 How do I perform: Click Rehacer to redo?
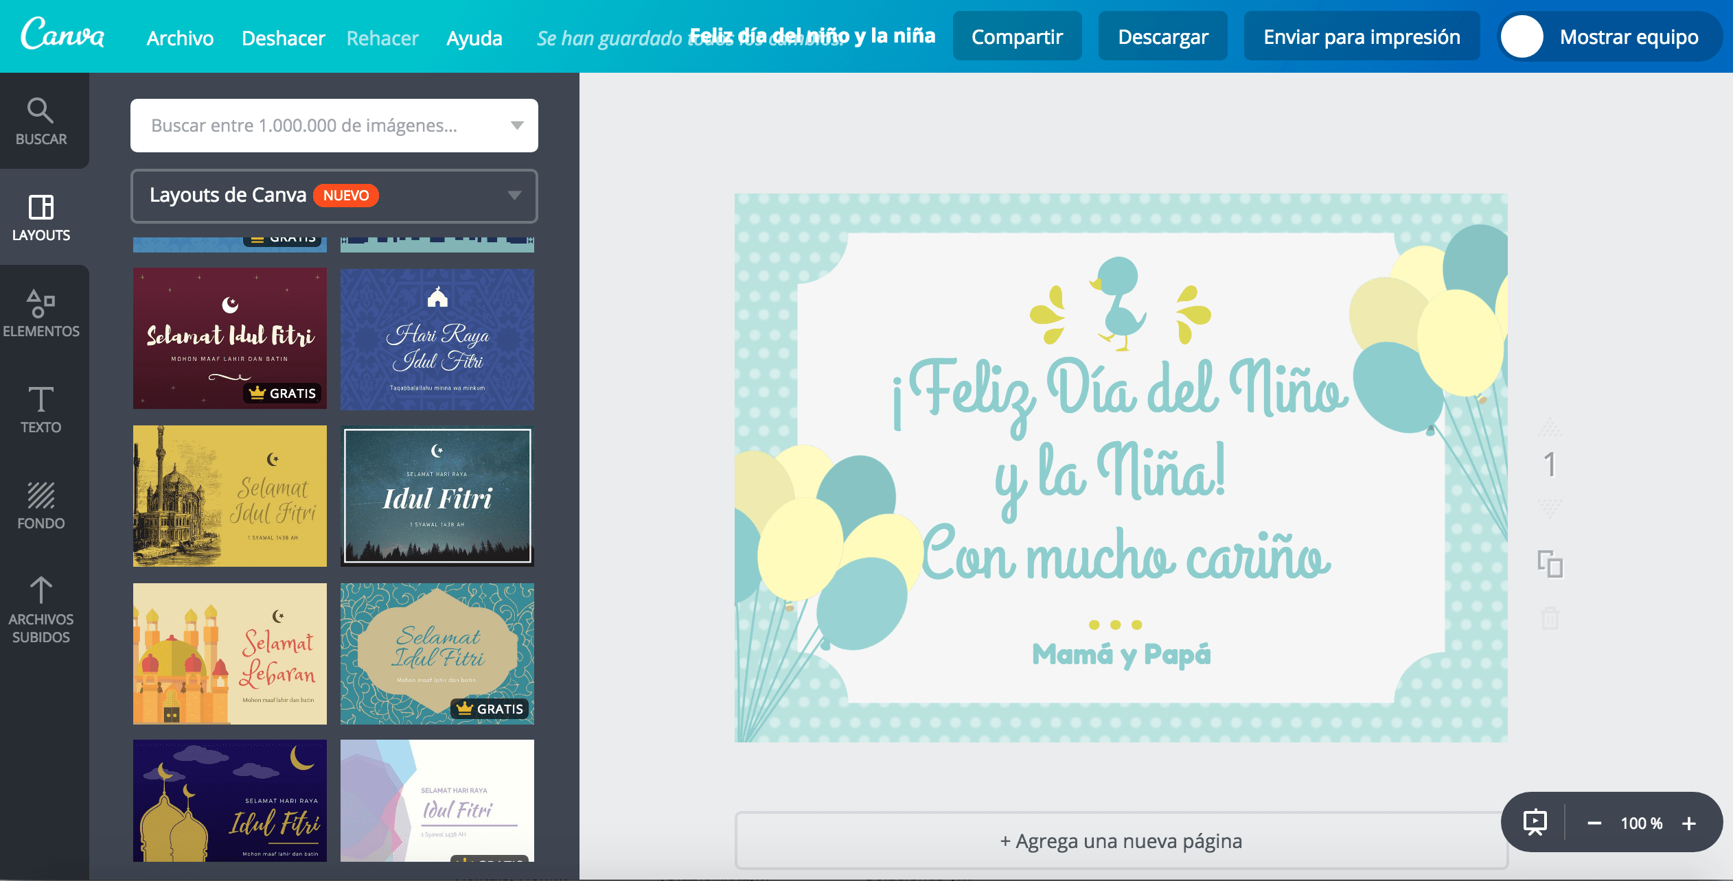pos(382,38)
